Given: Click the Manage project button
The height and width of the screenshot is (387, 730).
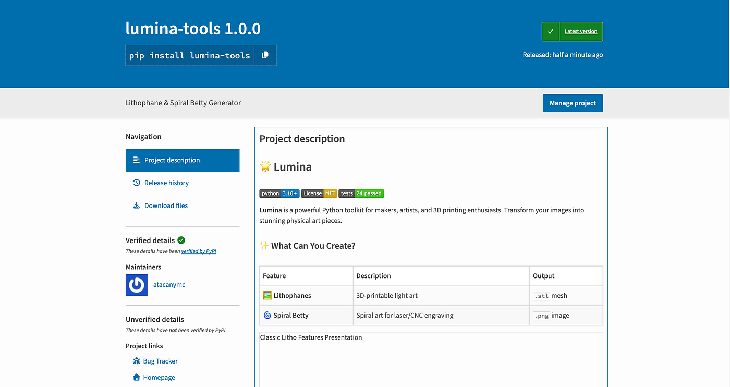Looking at the screenshot, I should [573, 103].
